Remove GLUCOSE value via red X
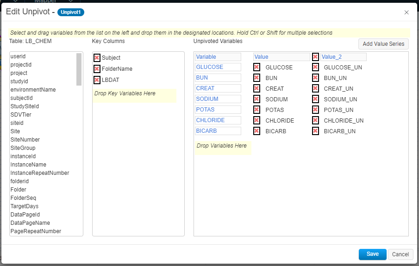419x266 pixels. point(257,67)
